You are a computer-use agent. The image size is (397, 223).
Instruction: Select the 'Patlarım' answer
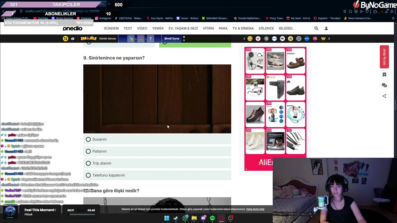[x=157, y=151]
